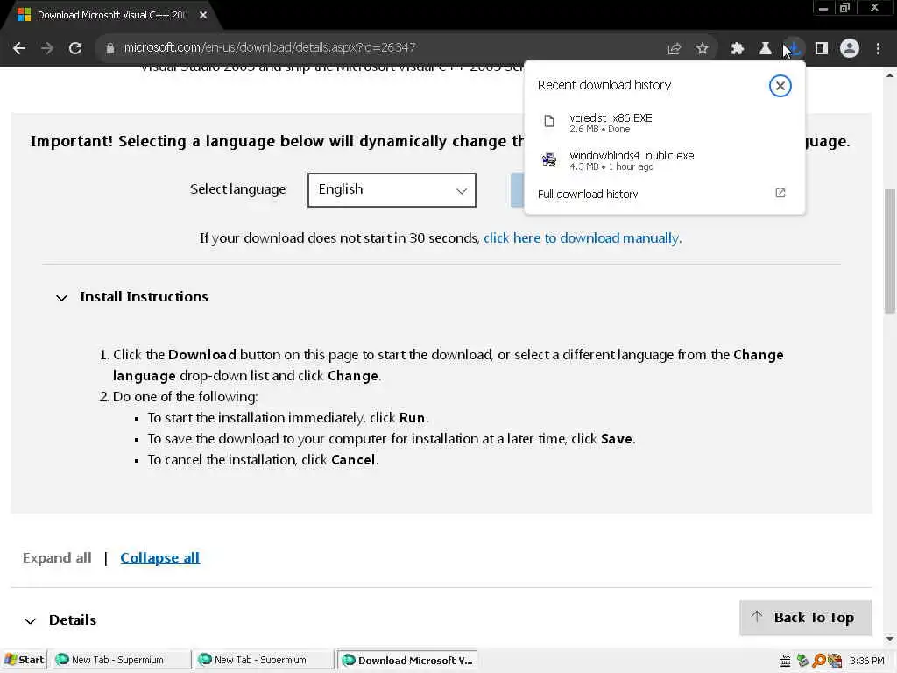Click the magnifier tray icon
Image resolution: width=897 pixels, height=673 pixels.
819,661
